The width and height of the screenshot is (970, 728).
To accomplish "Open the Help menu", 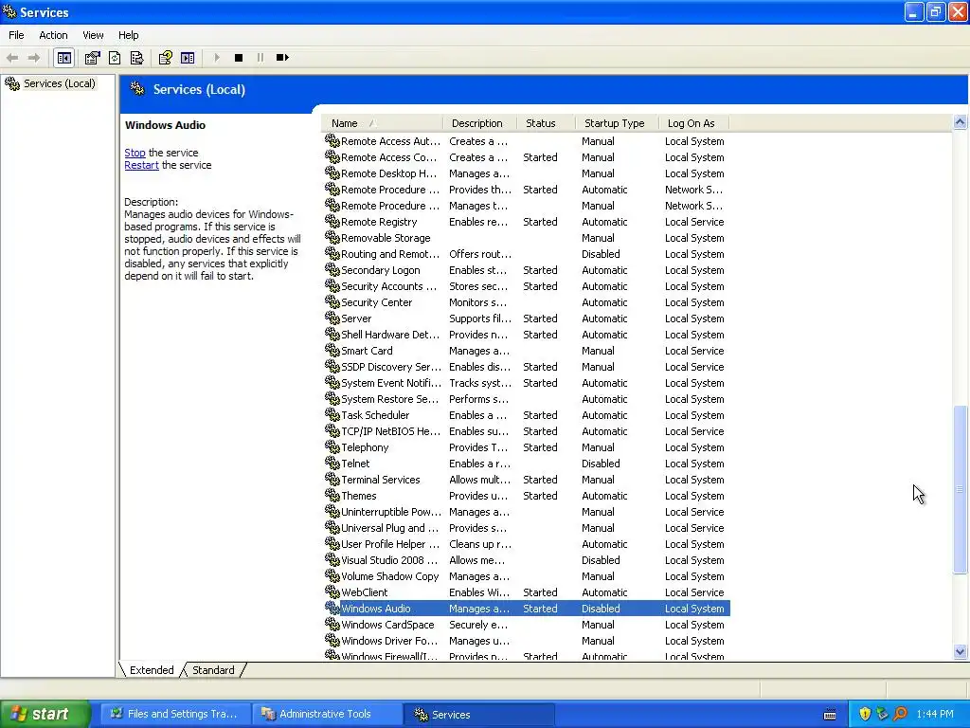I will pyautogui.click(x=128, y=35).
